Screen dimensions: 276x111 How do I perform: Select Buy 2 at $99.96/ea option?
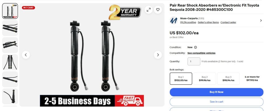[x=204, y=78]
